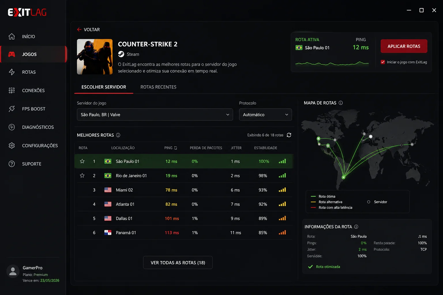443x295 pixels.
Task: Click the back arrow next to Voltar
Action: tap(79, 29)
